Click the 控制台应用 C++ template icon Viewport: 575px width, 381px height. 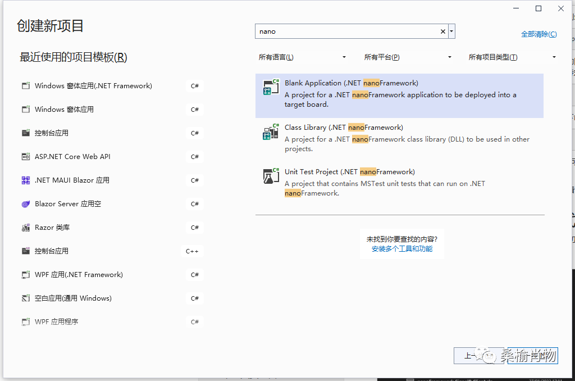coord(26,251)
